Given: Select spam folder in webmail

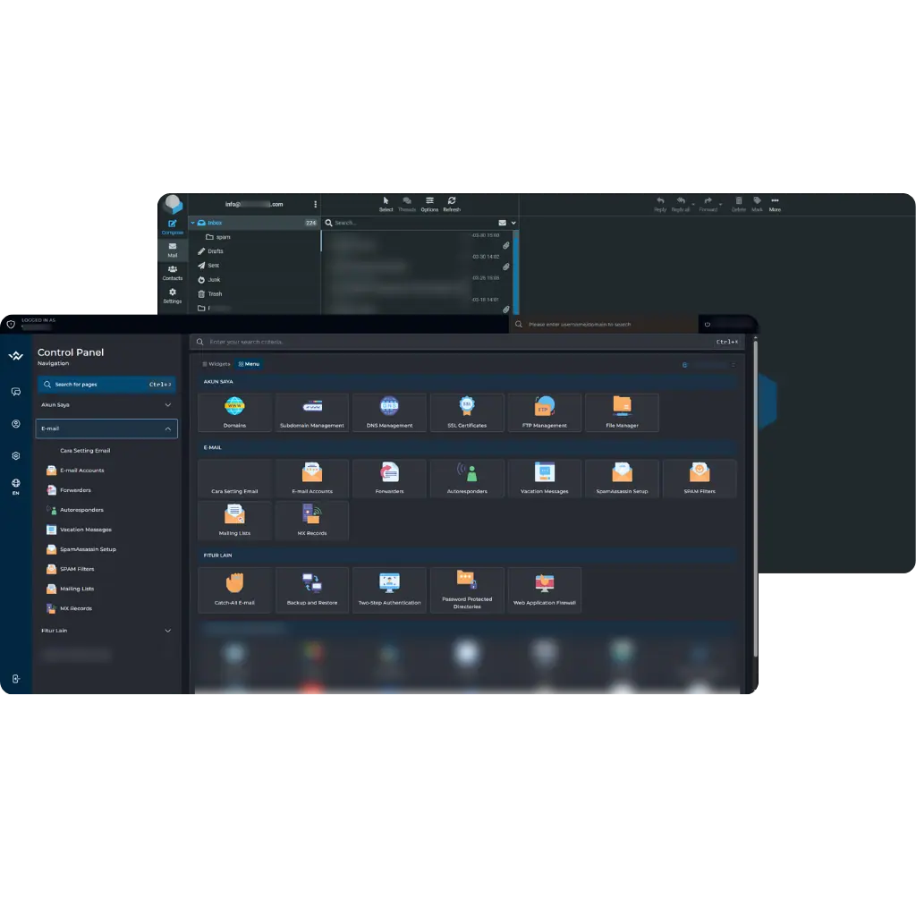Looking at the screenshot, I should [x=217, y=237].
